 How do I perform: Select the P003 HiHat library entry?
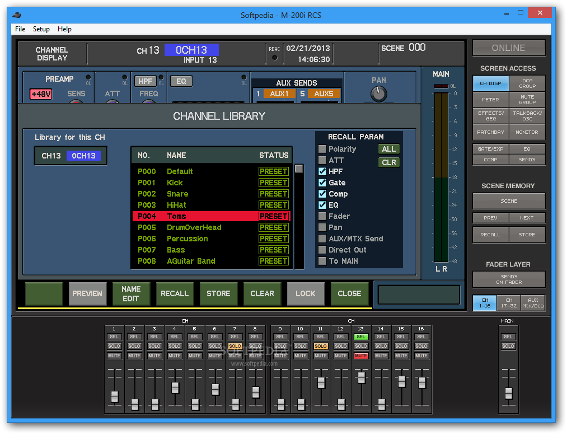[x=212, y=205]
